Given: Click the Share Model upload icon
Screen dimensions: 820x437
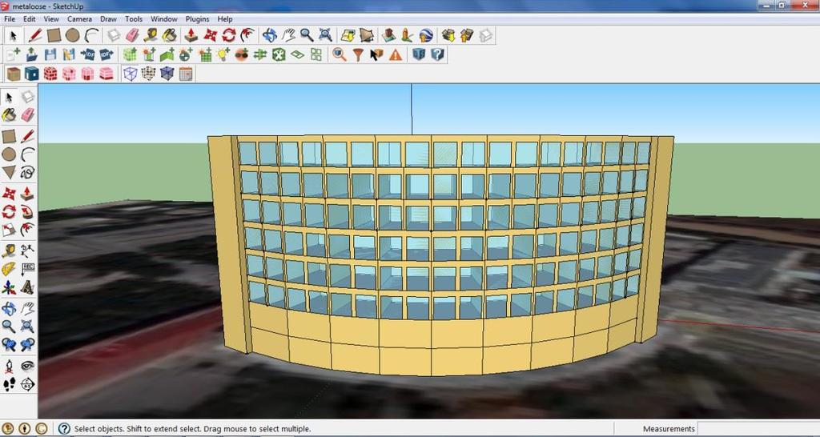Looking at the screenshot, I should (x=467, y=35).
